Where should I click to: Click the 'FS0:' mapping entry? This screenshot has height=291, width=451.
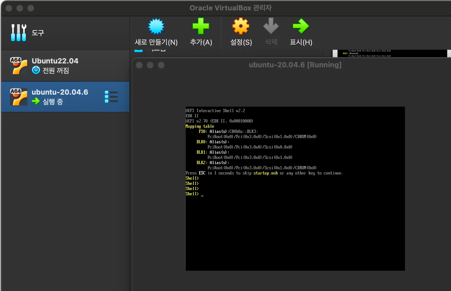coord(203,132)
